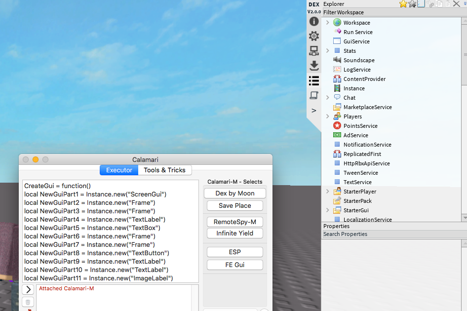Image resolution: width=467 pixels, height=311 pixels.
Task: Click the FE Gui button
Action: 234,265
